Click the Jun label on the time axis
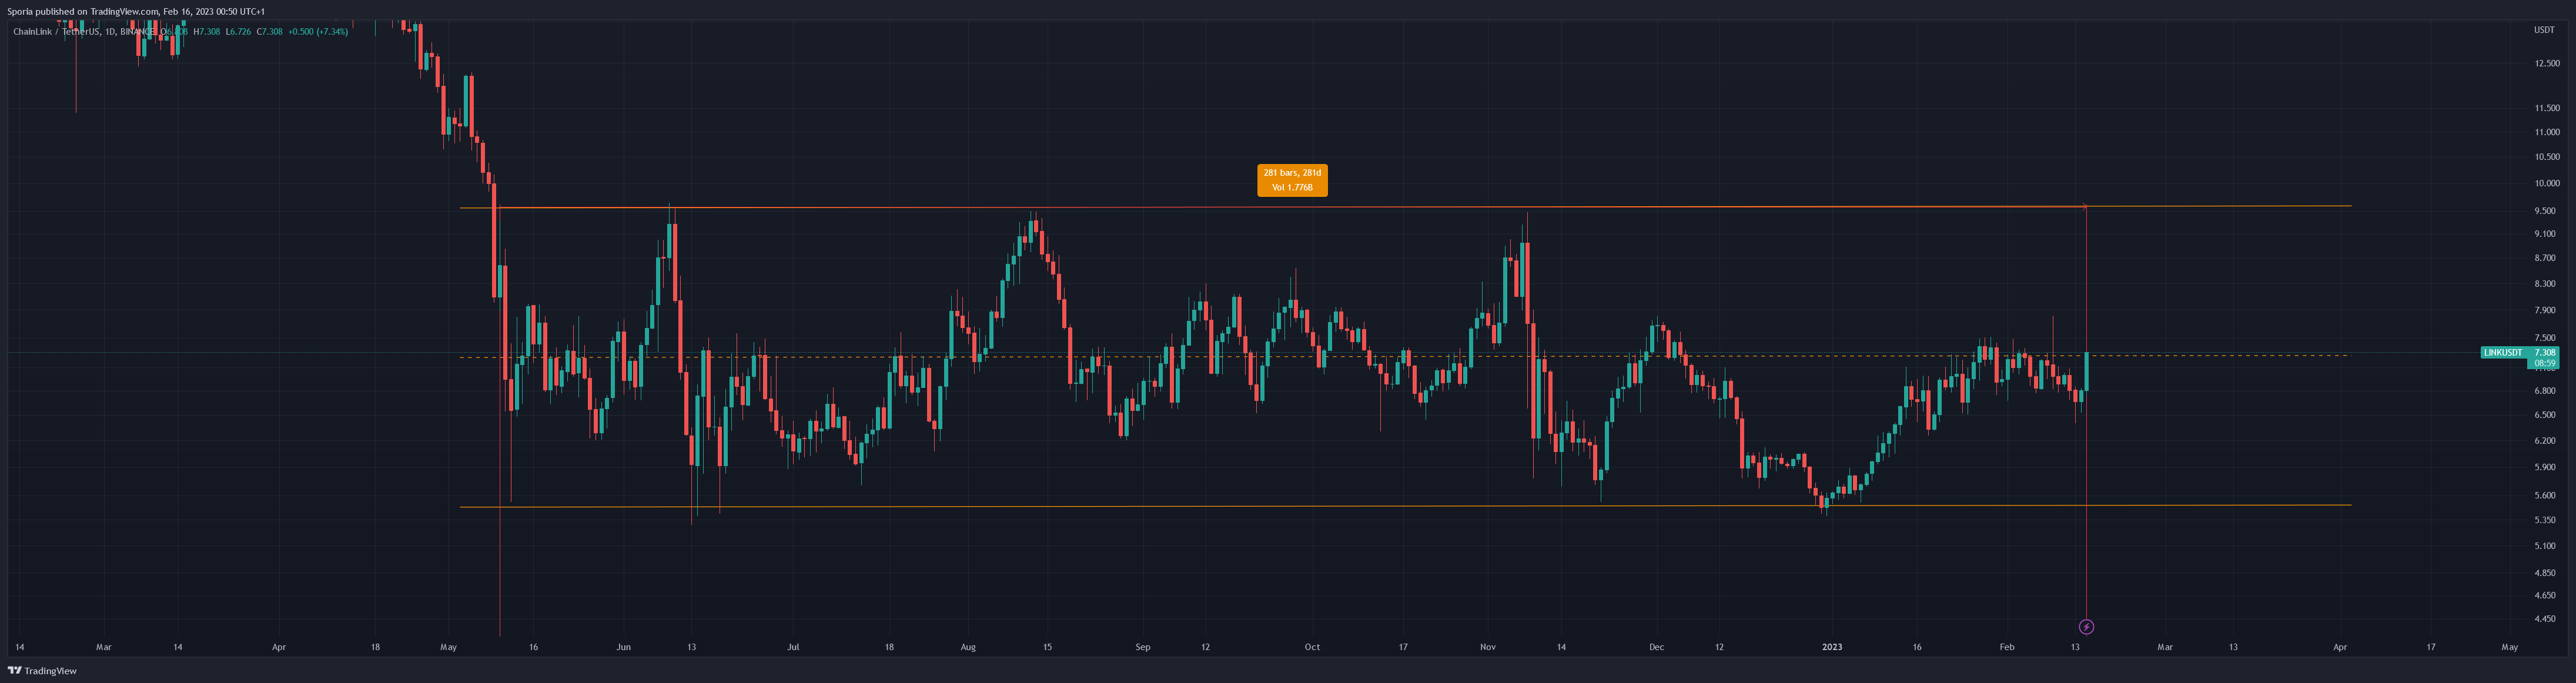This screenshot has width=2576, height=683. pos(624,647)
